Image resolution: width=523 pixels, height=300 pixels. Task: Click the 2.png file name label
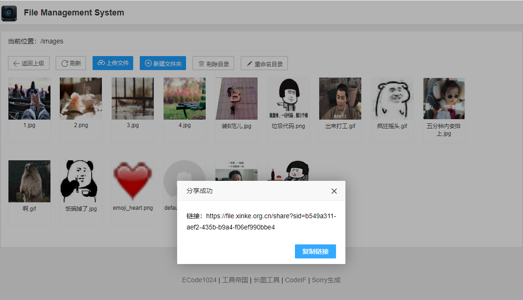point(81,125)
